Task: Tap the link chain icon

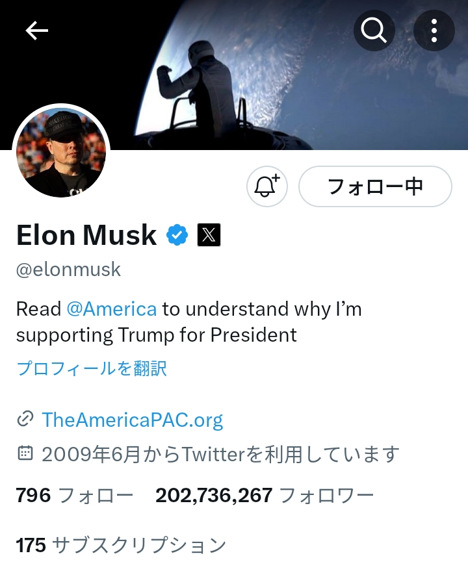Action: coord(25,420)
